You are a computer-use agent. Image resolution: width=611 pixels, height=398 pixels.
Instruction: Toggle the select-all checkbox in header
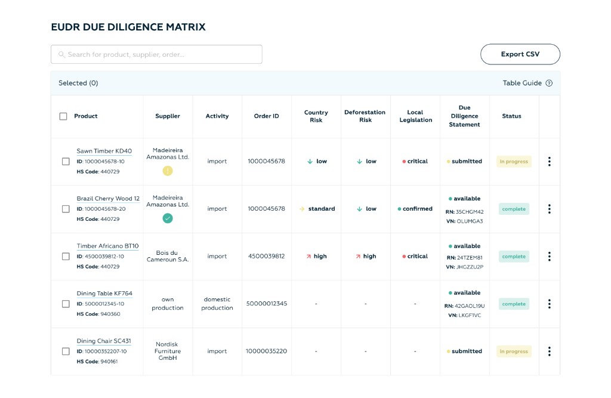coord(63,116)
